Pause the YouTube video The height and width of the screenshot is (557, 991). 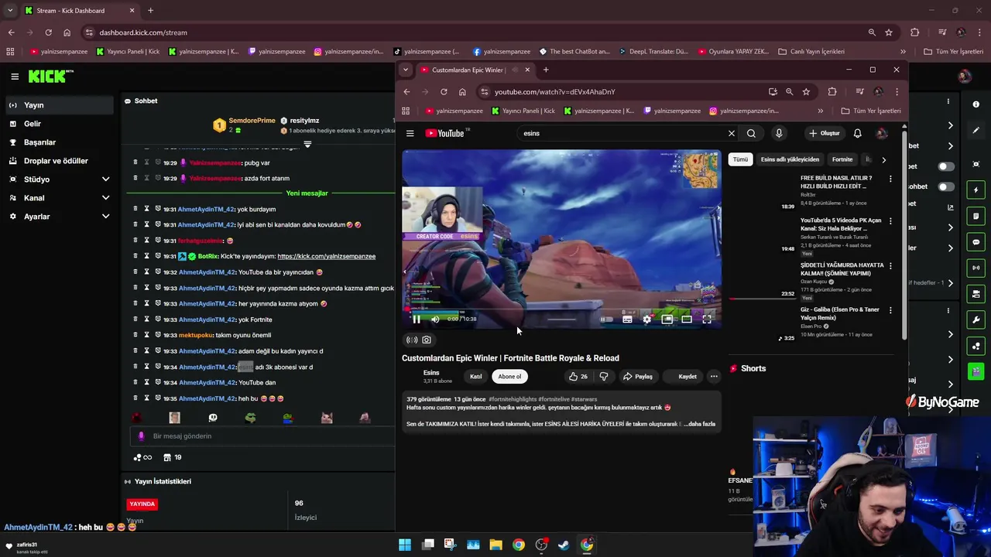point(417,319)
